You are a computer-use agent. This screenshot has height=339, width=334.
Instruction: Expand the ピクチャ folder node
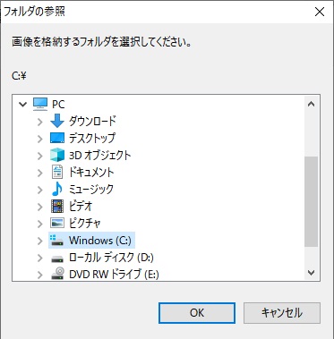tap(40, 224)
